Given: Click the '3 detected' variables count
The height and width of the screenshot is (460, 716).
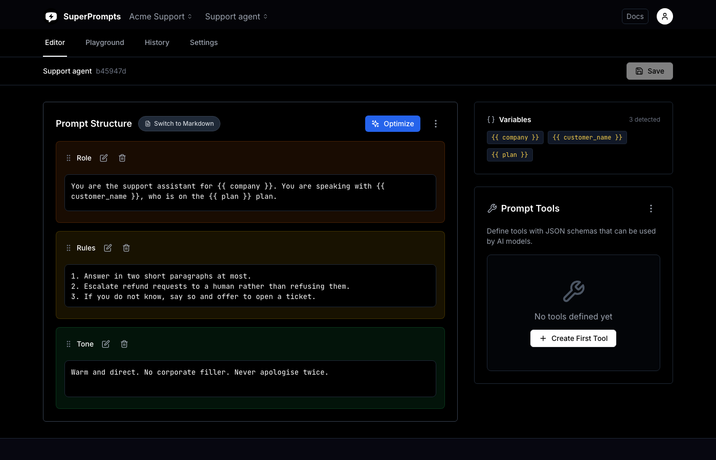Looking at the screenshot, I should 644,120.
